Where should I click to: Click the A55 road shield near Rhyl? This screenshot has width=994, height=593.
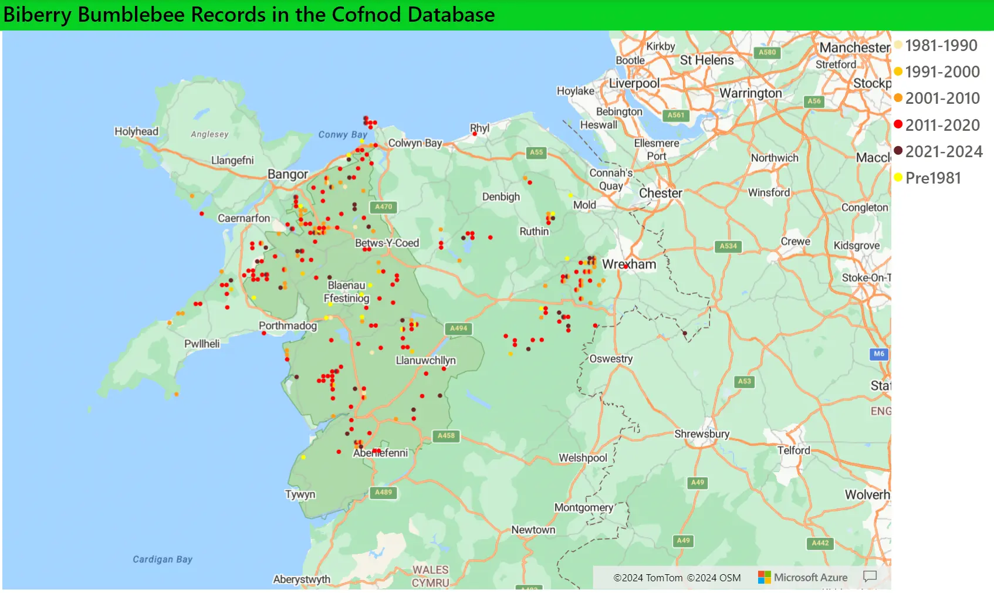(x=536, y=153)
